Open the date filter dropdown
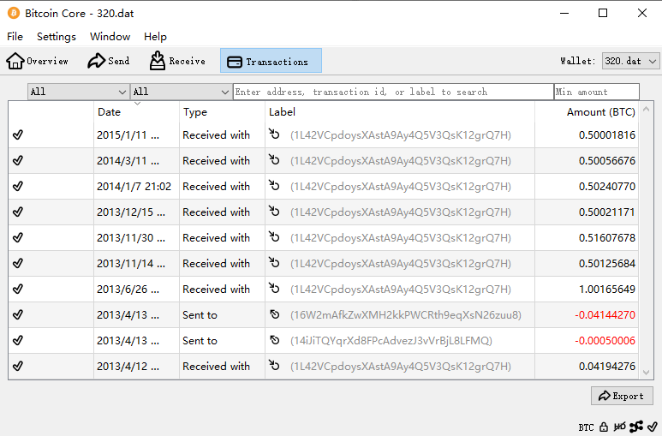Viewport: 662px width, 436px height. (x=78, y=92)
